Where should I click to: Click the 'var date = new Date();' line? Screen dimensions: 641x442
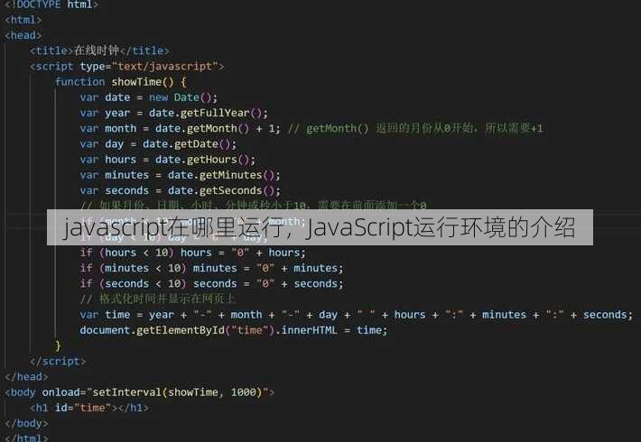[149, 97]
